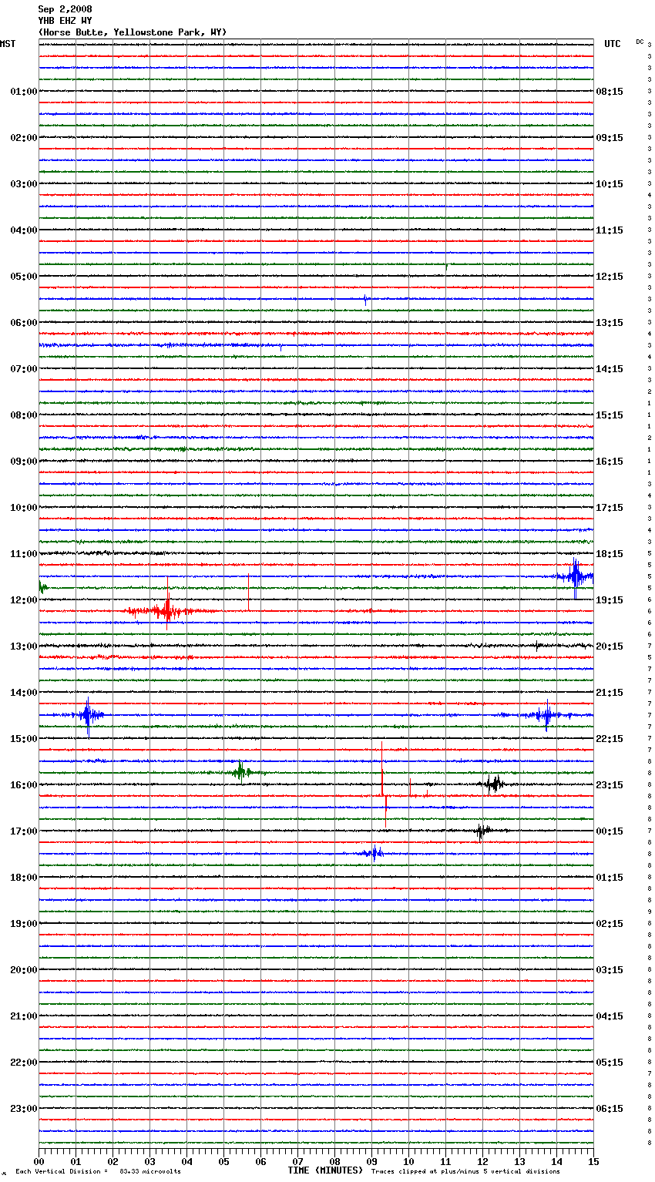This screenshot has height=1182, width=655.
Task: Select the 13:00 MST time label
Action: 24,646
